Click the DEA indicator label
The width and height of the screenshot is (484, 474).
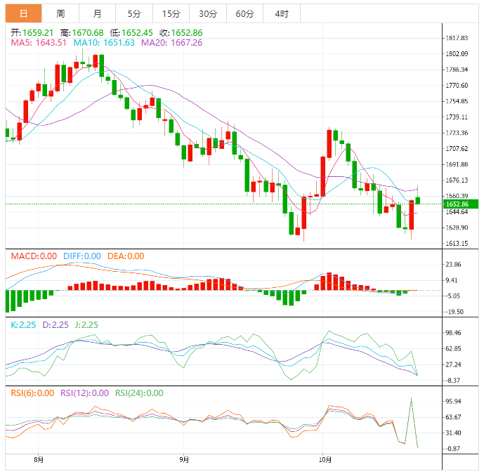pos(126,256)
